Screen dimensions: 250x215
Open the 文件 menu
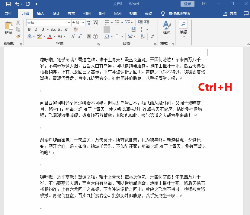9,14
